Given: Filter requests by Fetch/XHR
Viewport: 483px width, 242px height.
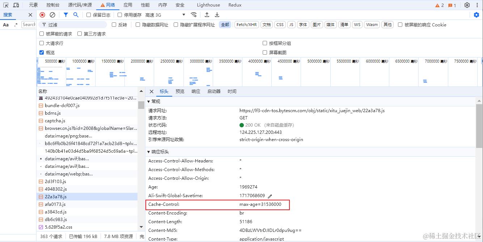Looking at the screenshot, I should pyautogui.click(x=246, y=25).
